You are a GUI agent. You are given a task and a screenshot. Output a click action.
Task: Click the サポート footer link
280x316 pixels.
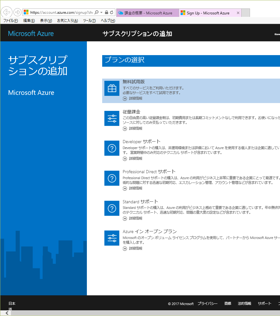click(x=264, y=303)
